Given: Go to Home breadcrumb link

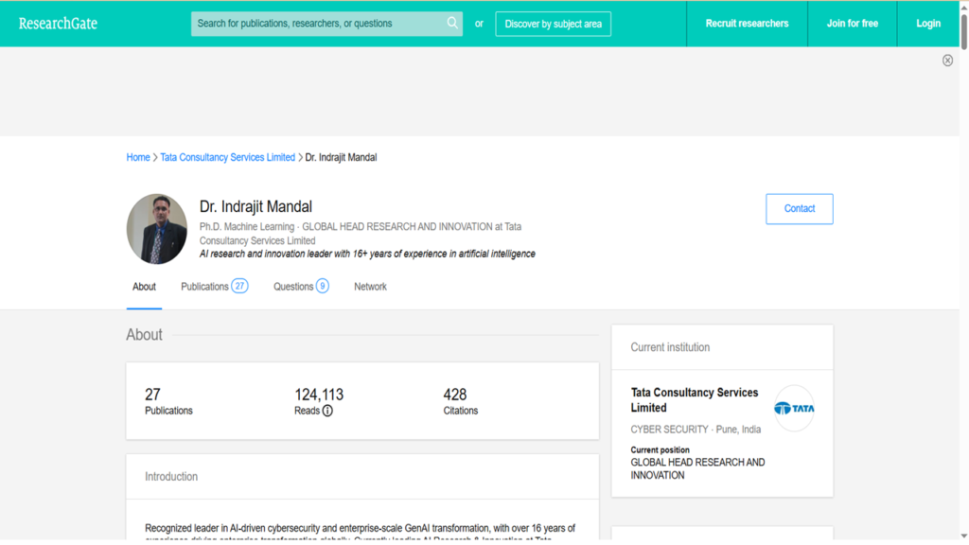Looking at the screenshot, I should pos(138,158).
